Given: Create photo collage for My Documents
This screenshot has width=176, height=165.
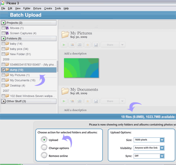Looking at the screenshot, I should 72,101.
